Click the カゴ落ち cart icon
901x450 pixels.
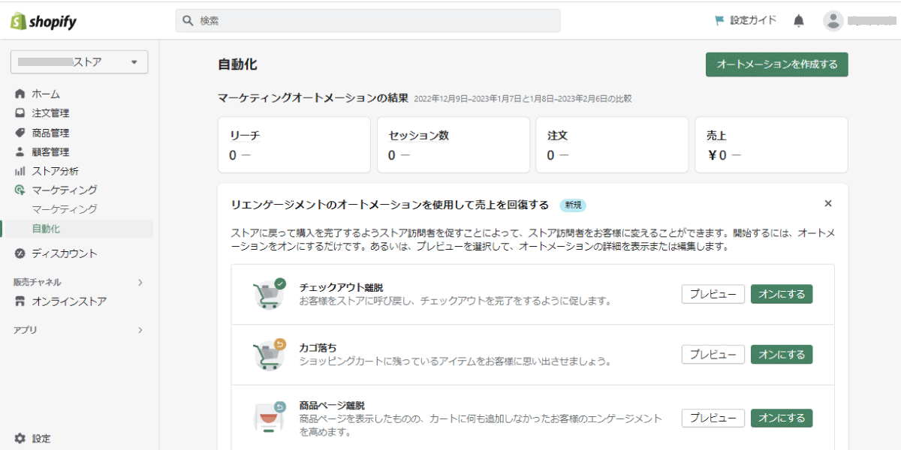[269, 354]
